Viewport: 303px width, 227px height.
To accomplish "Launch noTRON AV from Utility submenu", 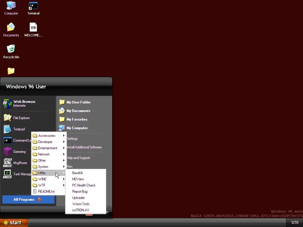I will 86,210.
